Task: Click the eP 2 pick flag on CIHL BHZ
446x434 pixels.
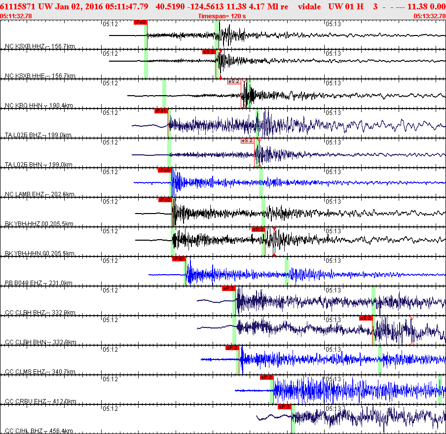Action: (x=285, y=407)
